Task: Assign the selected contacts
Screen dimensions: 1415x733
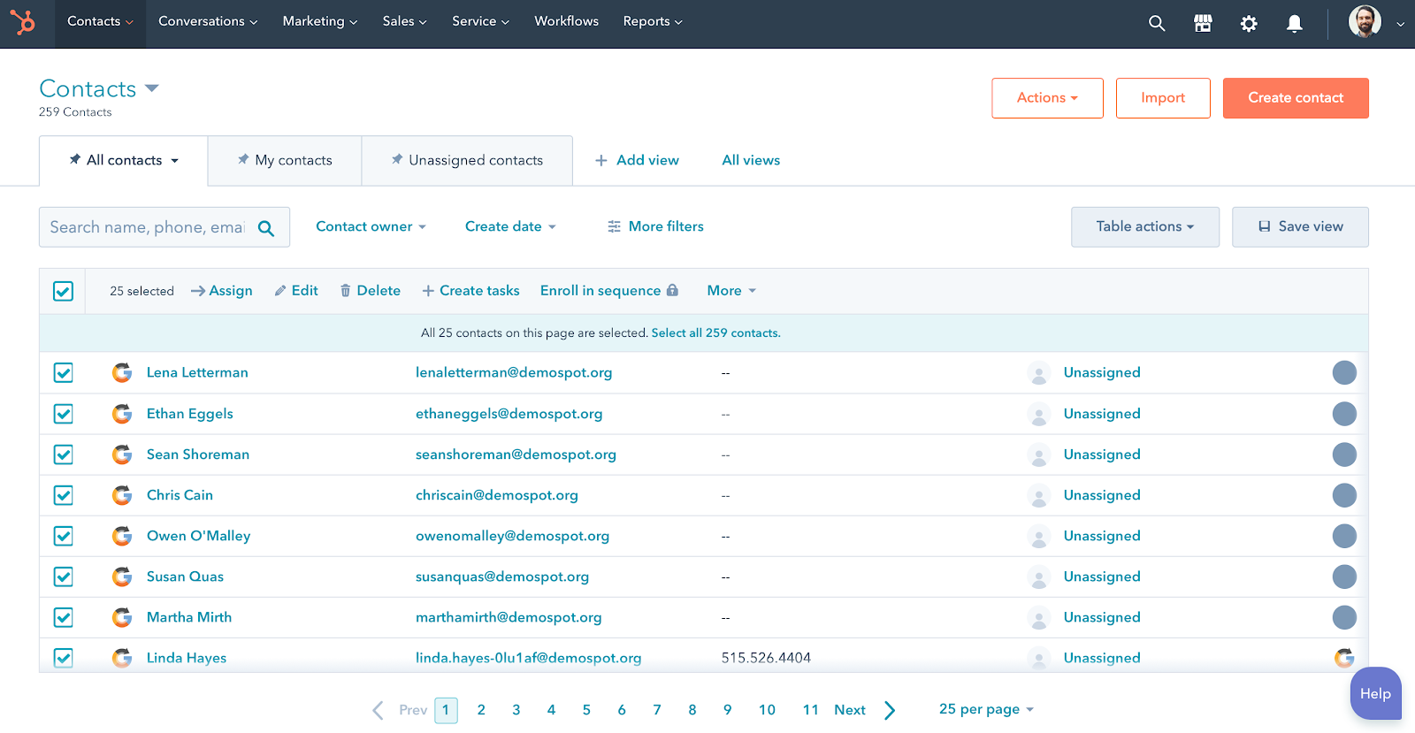Action: (222, 291)
